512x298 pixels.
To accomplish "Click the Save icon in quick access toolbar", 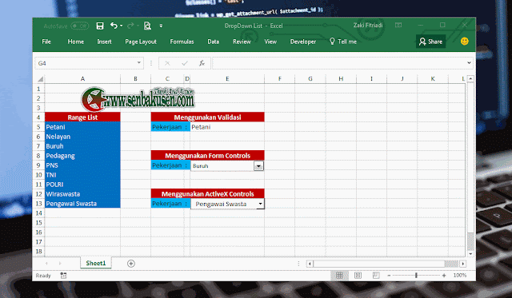I will tap(100, 26).
